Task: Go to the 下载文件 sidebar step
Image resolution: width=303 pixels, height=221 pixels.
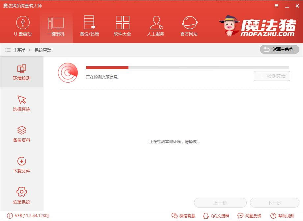Action: [22, 165]
